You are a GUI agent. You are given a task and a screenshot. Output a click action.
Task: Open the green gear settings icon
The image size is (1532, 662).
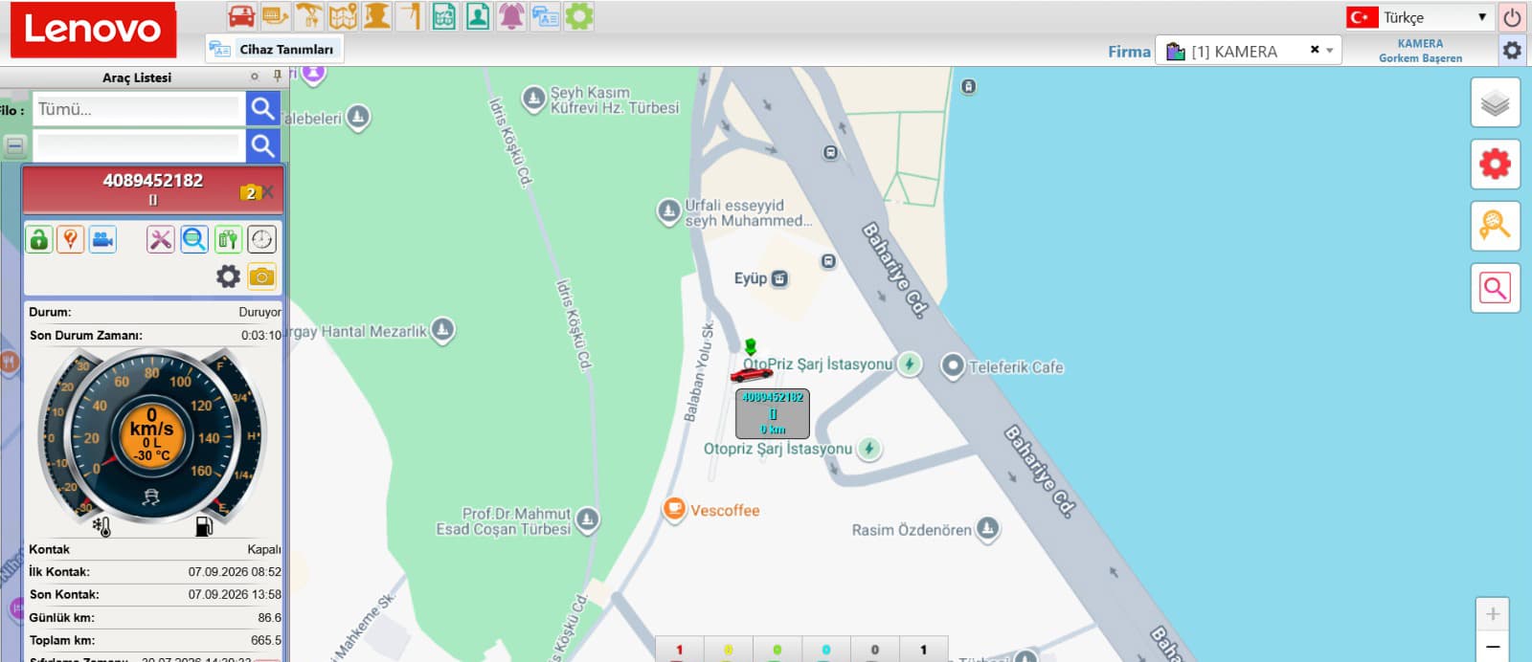(578, 15)
